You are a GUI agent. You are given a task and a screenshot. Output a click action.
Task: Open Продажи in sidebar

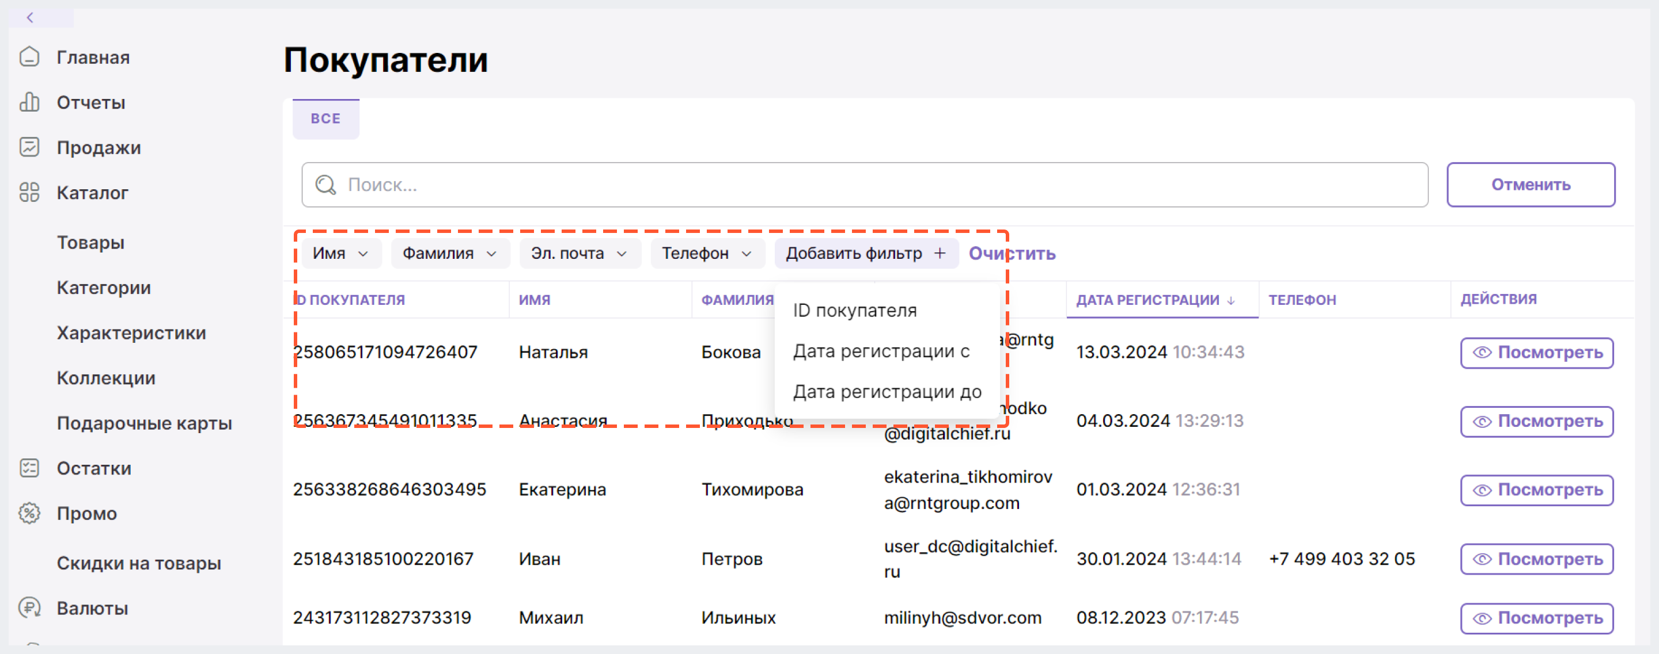click(x=99, y=147)
